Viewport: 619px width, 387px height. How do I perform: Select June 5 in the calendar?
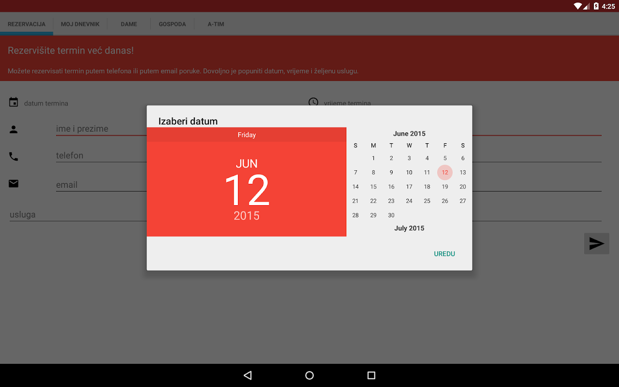445,158
